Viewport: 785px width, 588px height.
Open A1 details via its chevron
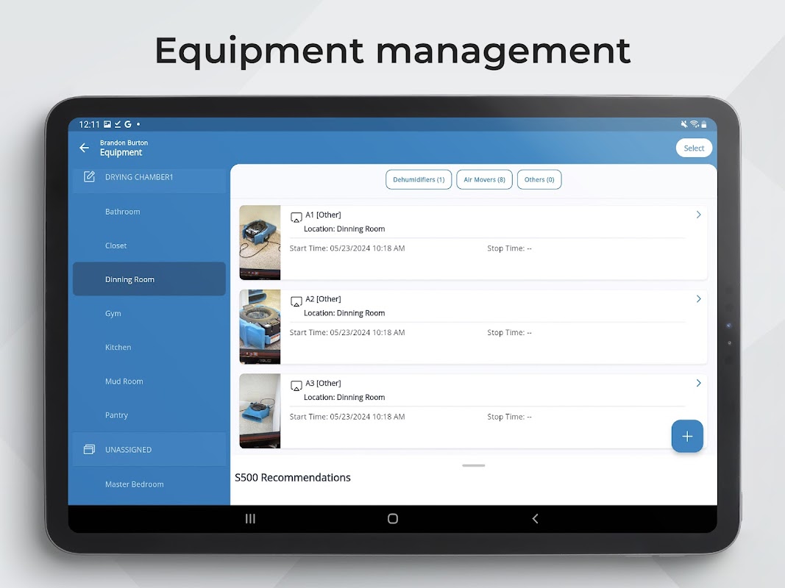pyautogui.click(x=698, y=215)
